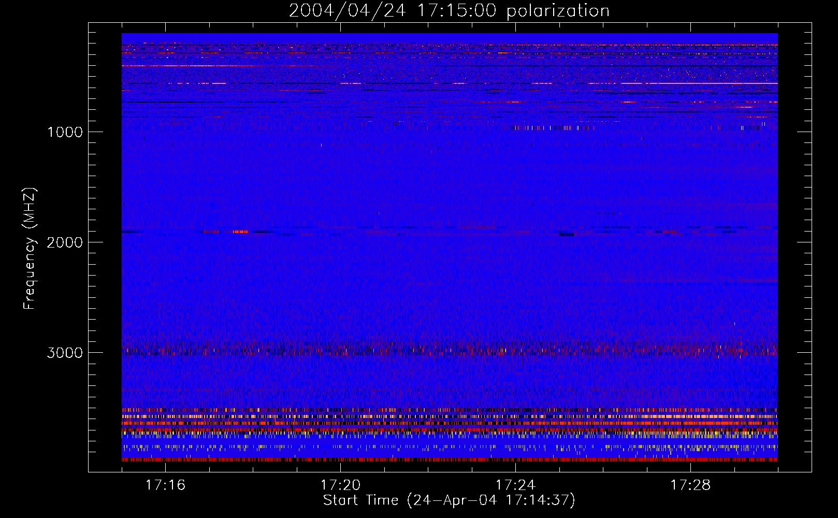This screenshot has height=518, width=838.
Task: Click the 3000 frequency tick label
Action: tap(65, 353)
